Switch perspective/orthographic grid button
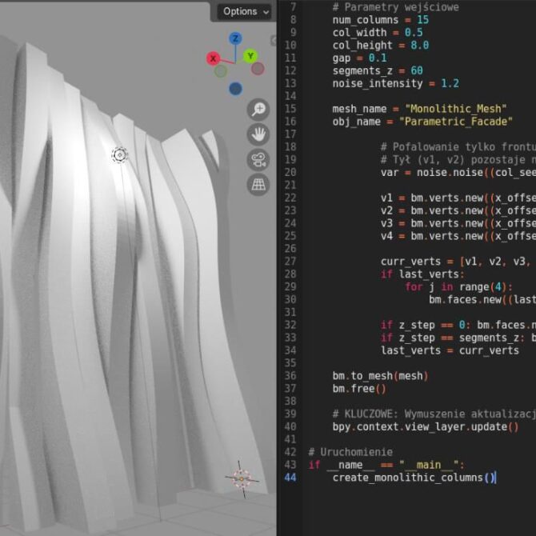This screenshot has height=536, width=536. pos(258,185)
